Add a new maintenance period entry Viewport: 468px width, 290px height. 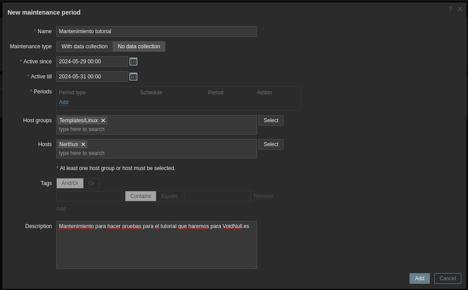click(63, 102)
